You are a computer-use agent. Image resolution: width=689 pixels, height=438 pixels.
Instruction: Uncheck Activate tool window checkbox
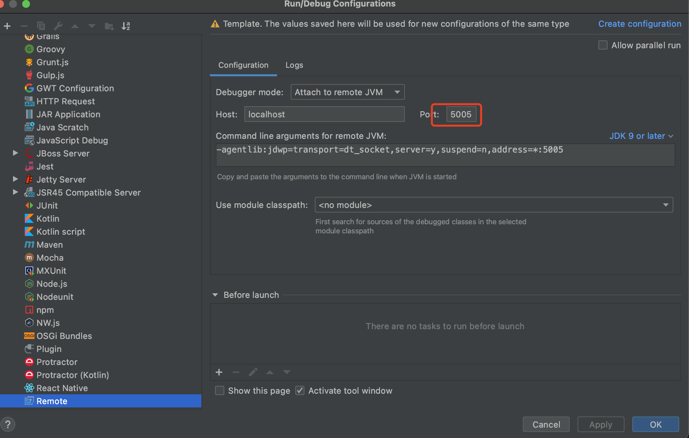pyautogui.click(x=300, y=390)
